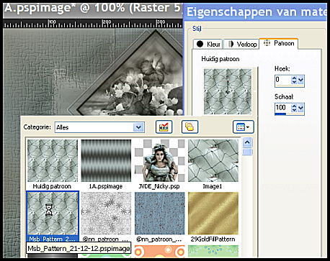
Task: Click the pattern list scroll up arrow
Action: [247, 142]
